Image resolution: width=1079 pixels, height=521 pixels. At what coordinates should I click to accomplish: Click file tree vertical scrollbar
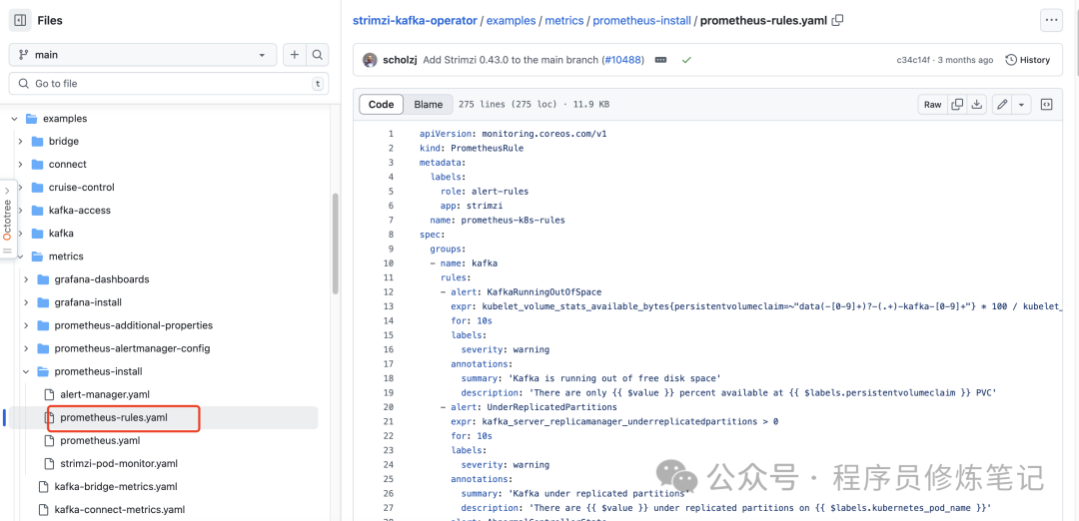click(335, 244)
